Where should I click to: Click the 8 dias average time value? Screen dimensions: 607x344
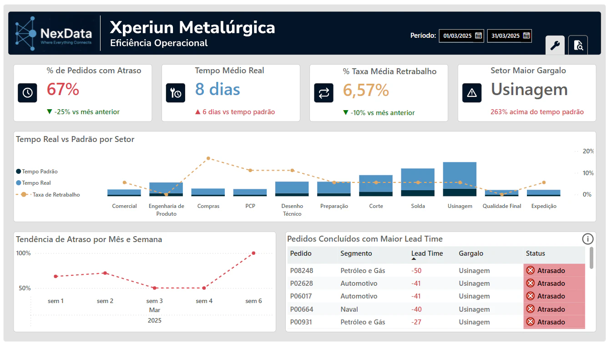pos(218,89)
